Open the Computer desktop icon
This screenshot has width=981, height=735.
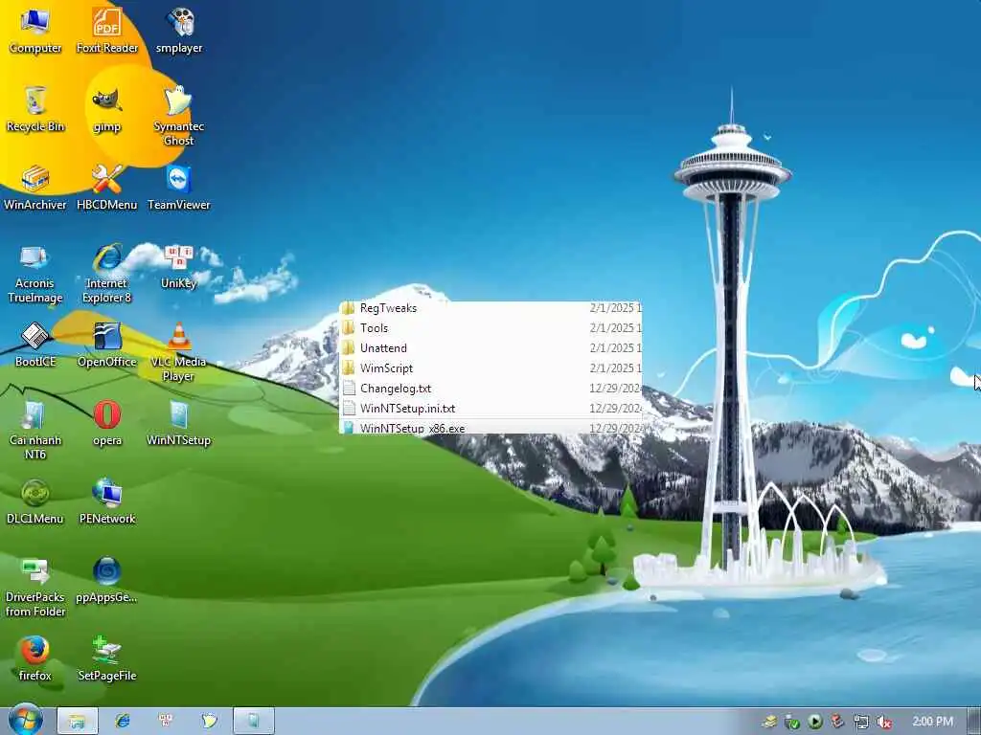[x=35, y=30]
